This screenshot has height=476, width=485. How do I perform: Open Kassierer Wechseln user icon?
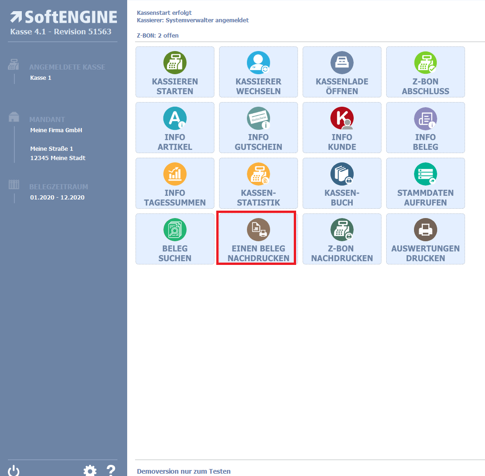(259, 63)
